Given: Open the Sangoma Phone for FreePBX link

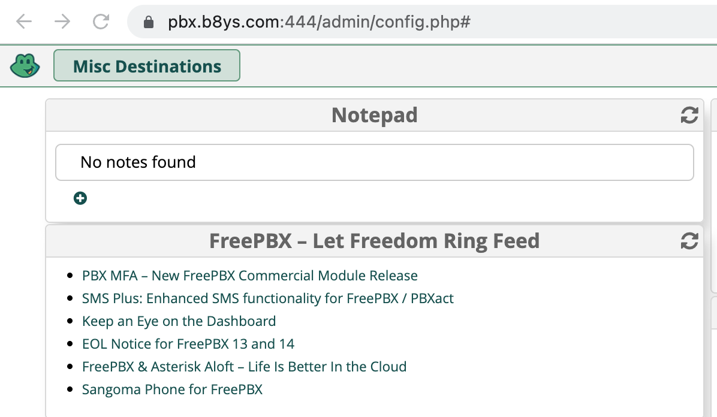Looking at the screenshot, I should [172, 389].
